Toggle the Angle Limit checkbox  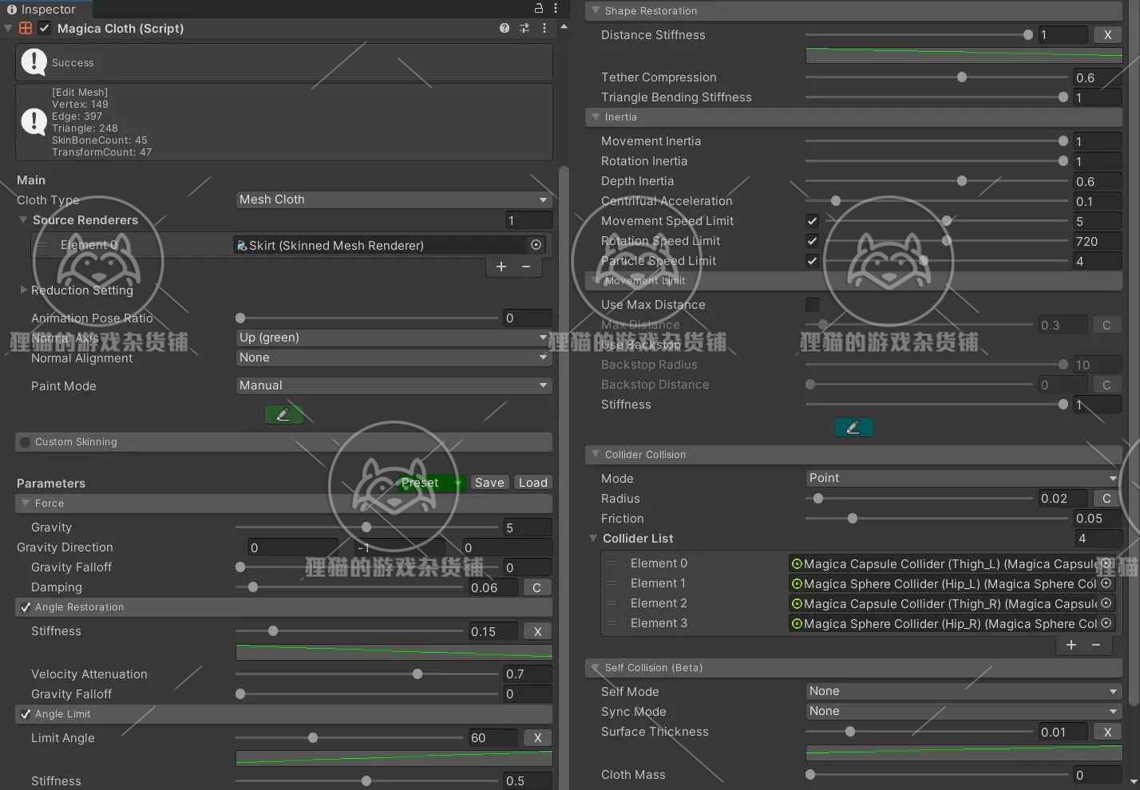pos(26,714)
